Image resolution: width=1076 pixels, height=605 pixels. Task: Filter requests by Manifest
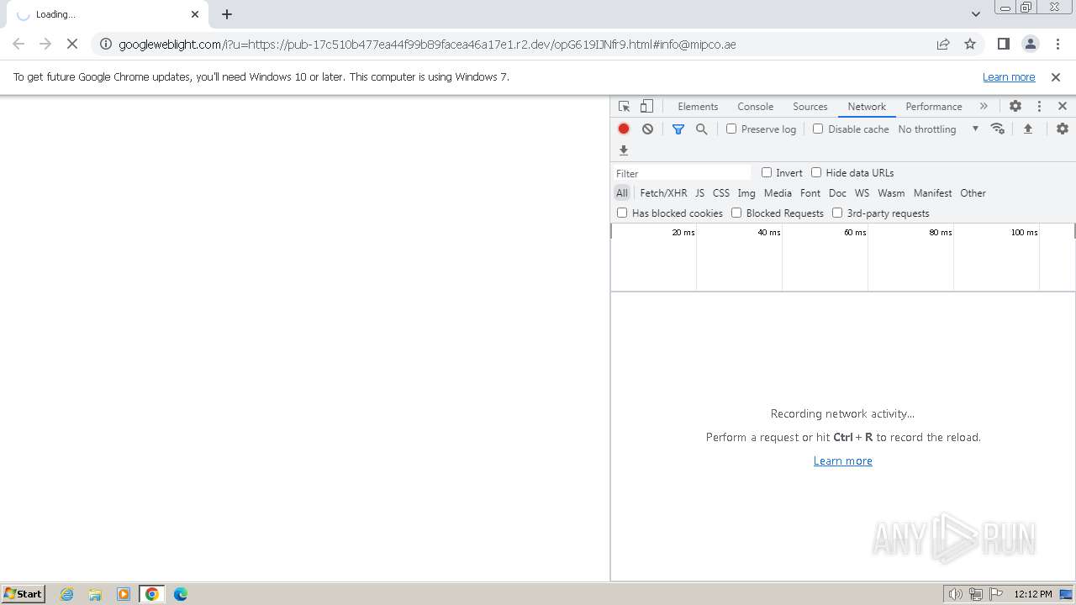(933, 193)
